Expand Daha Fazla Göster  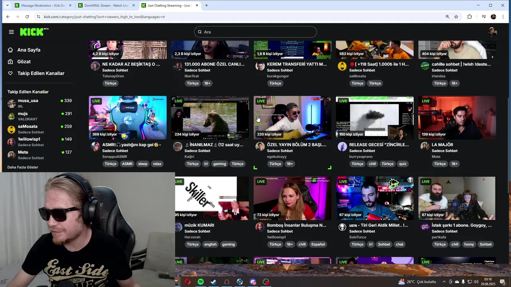tap(23, 167)
